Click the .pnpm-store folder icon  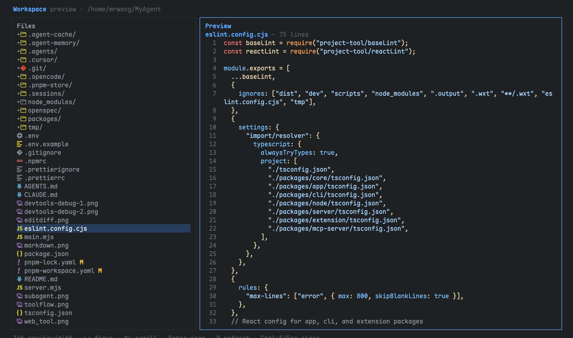(x=23, y=85)
